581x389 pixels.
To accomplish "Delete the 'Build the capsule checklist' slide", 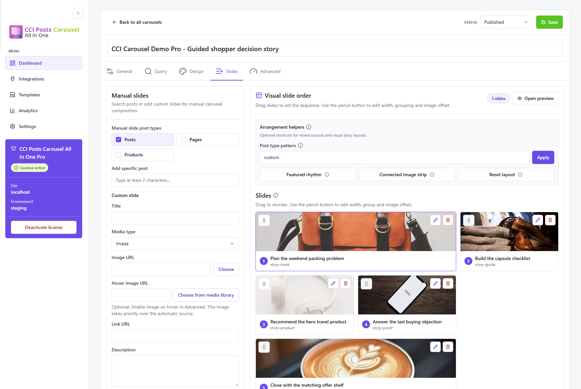I will click(550, 220).
